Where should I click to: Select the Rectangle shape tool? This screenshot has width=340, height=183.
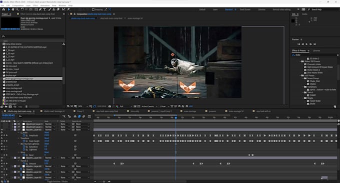36,9
